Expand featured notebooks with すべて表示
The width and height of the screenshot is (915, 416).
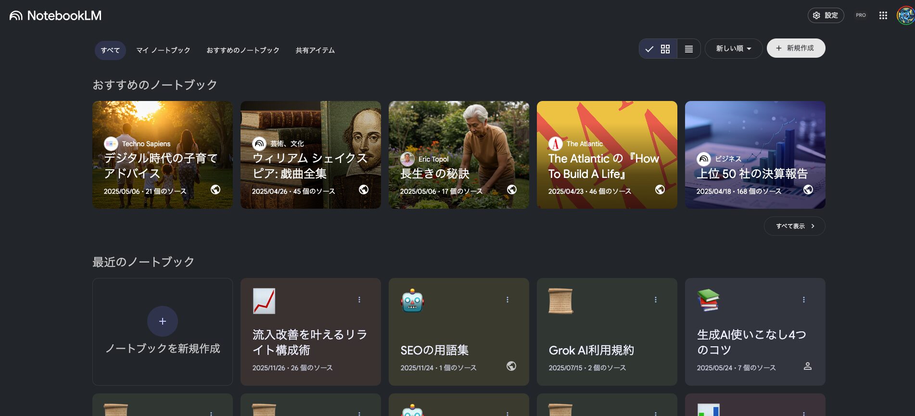(x=795, y=226)
